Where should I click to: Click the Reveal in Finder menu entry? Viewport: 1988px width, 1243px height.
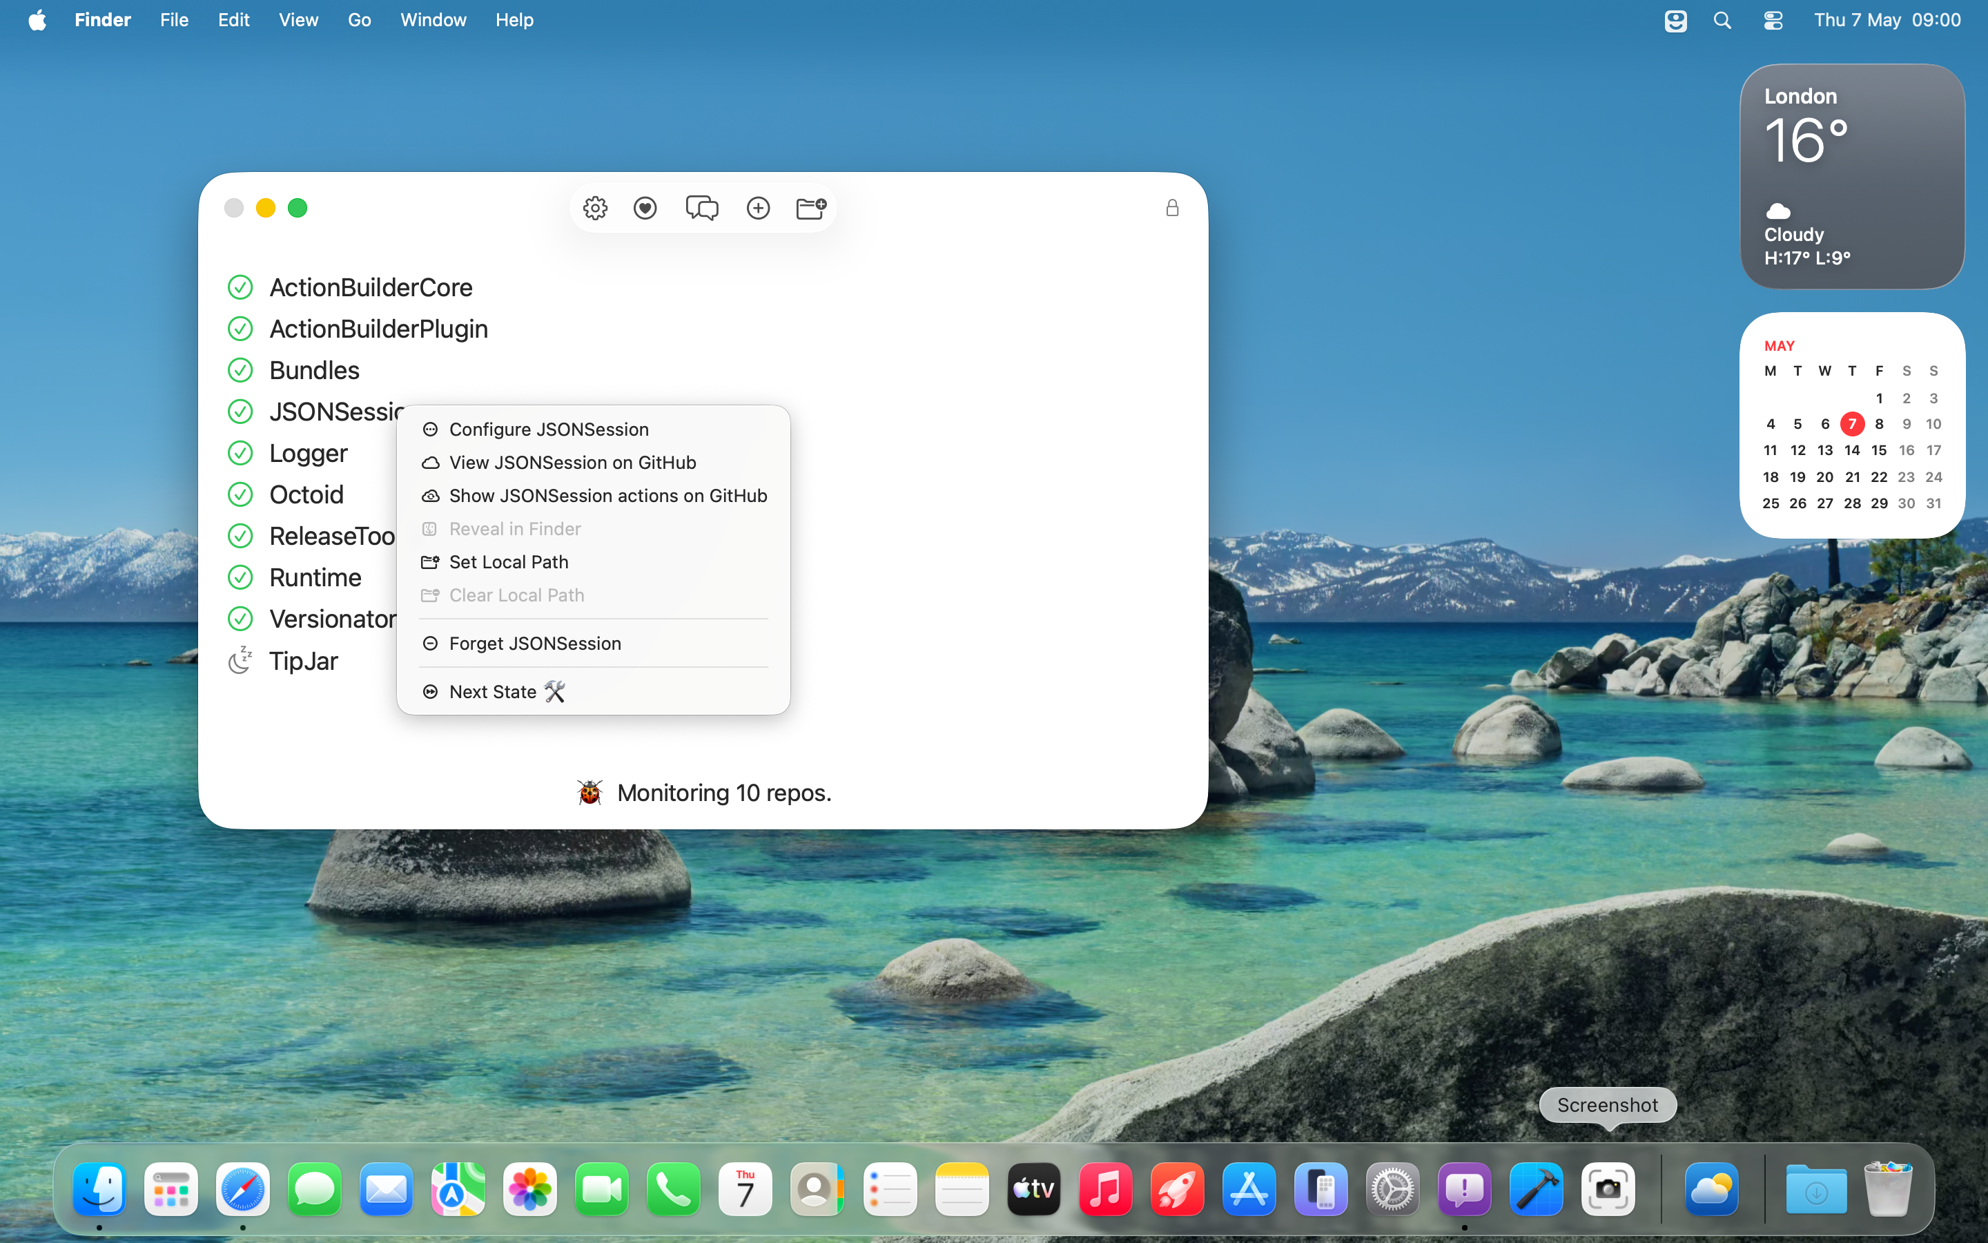(593, 528)
